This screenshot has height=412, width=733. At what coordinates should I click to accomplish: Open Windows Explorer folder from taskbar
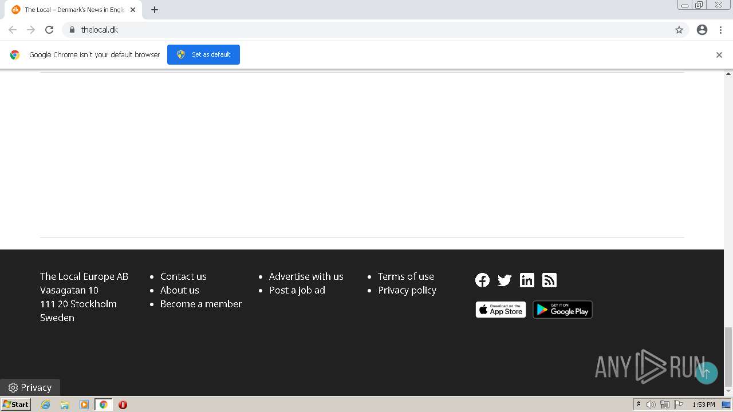point(65,405)
